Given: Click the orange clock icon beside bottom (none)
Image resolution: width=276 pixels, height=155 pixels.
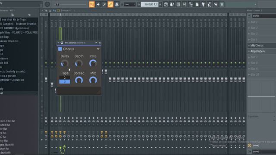Looking at the screenshot, I should coord(250,146).
